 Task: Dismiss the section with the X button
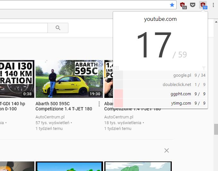167,150
